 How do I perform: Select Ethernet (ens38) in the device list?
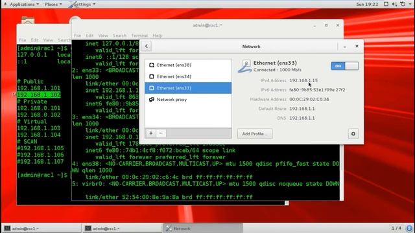(188, 65)
